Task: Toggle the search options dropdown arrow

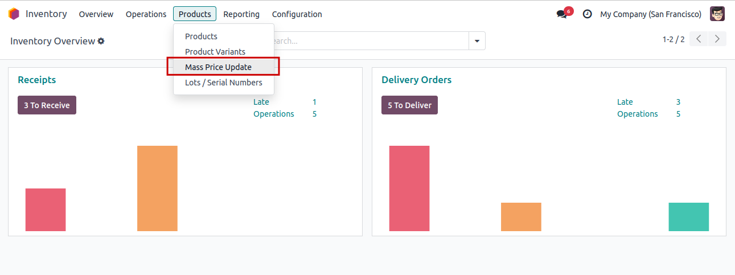Action: pyautogui.click(x=477, y=41)
